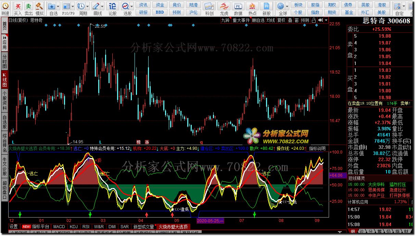The height and width of the screenshot is (236, 416).
Task: Click the 中体产业 alert row
Action: pos(380,196)
